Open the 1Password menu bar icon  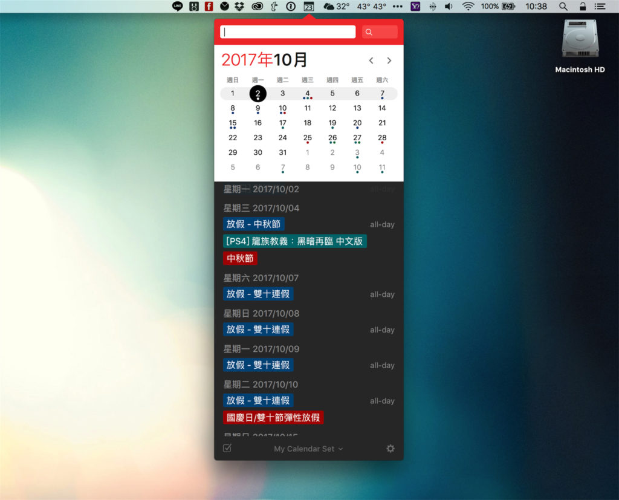click(x=291, y=6)
